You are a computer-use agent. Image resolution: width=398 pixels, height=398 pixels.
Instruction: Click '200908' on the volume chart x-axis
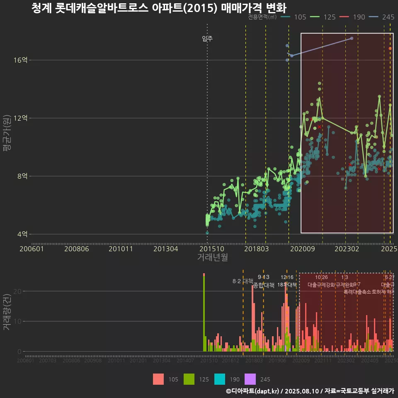click(93, 360)
